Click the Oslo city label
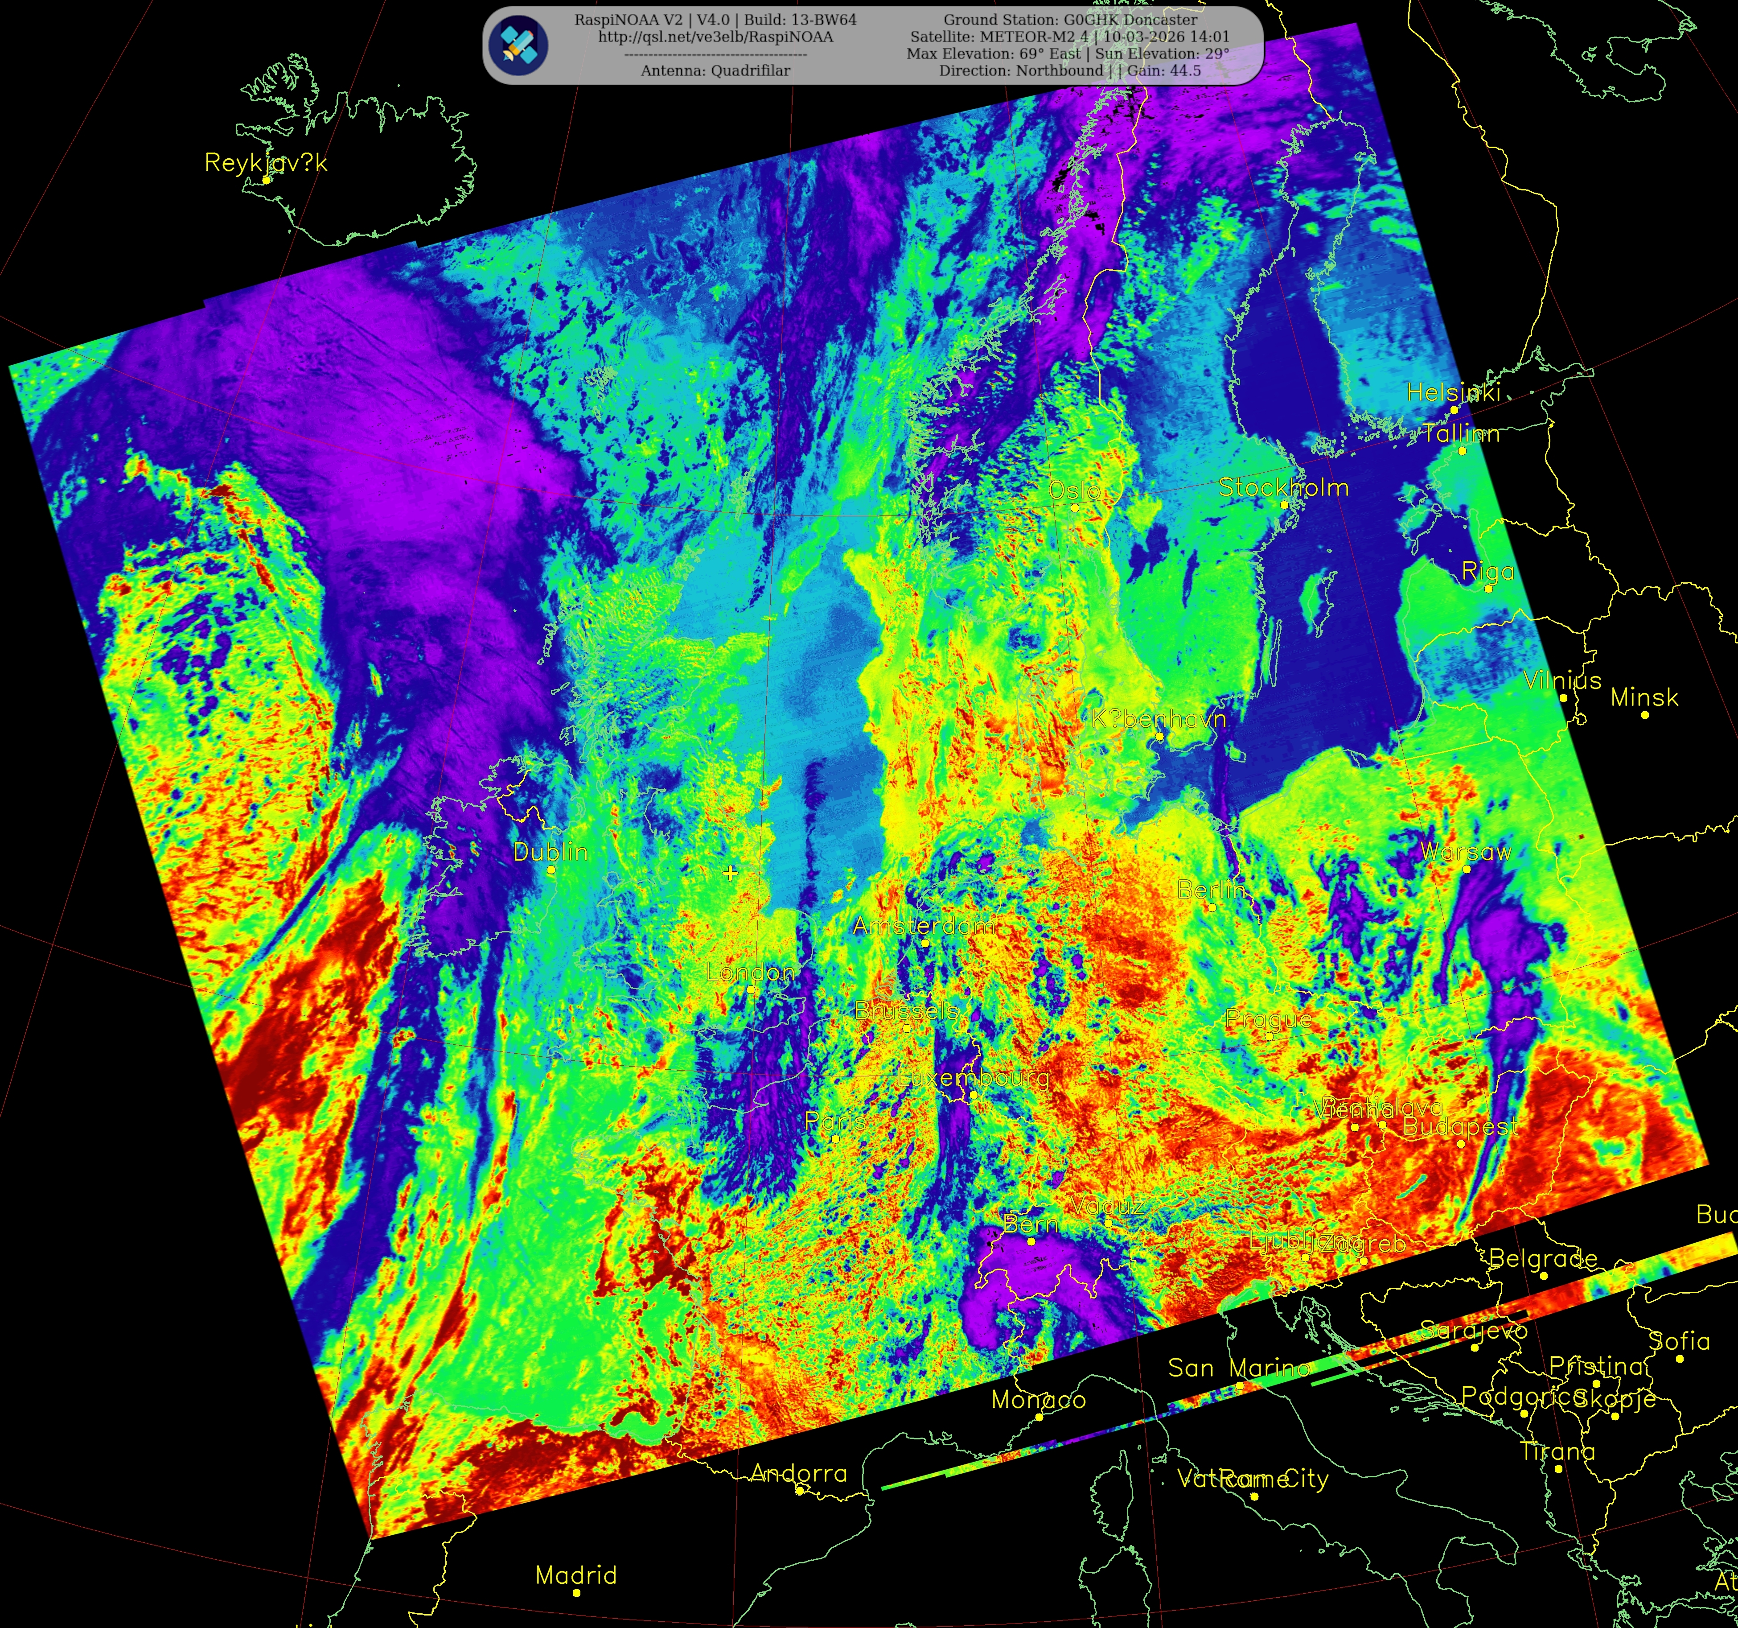 (x=1074, y=490)
